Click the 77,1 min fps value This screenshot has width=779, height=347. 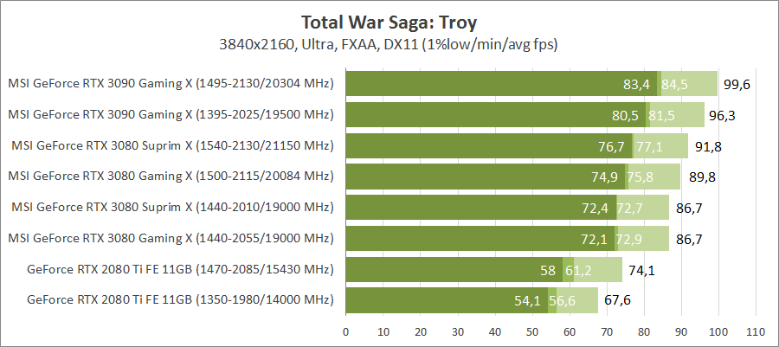click(649, 146)
